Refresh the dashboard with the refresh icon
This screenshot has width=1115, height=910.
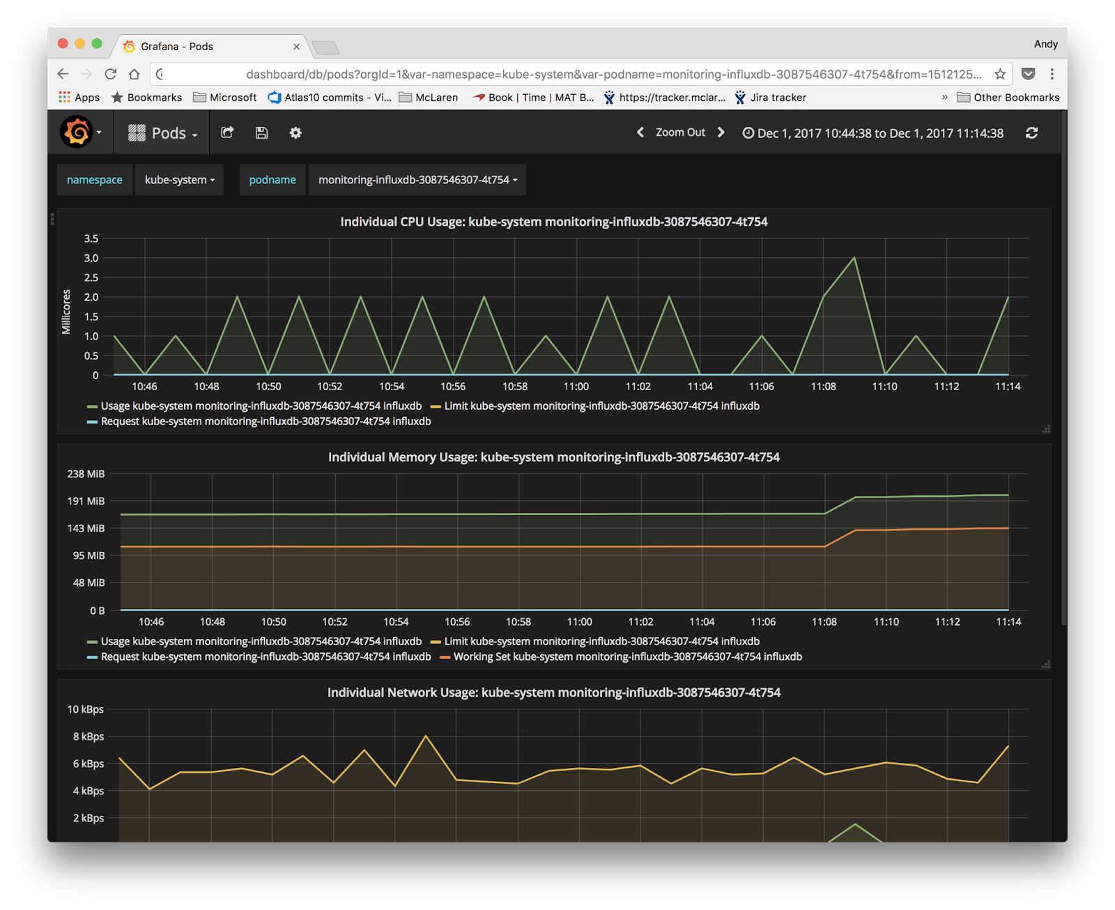point(1032,132)
